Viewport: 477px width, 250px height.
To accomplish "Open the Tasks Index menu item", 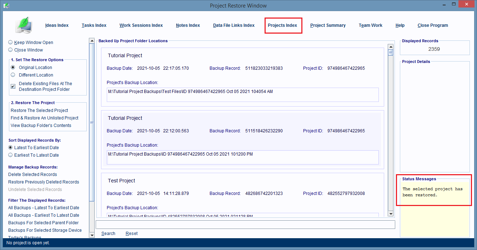I will pyautogui.click(x=94, y=25).
